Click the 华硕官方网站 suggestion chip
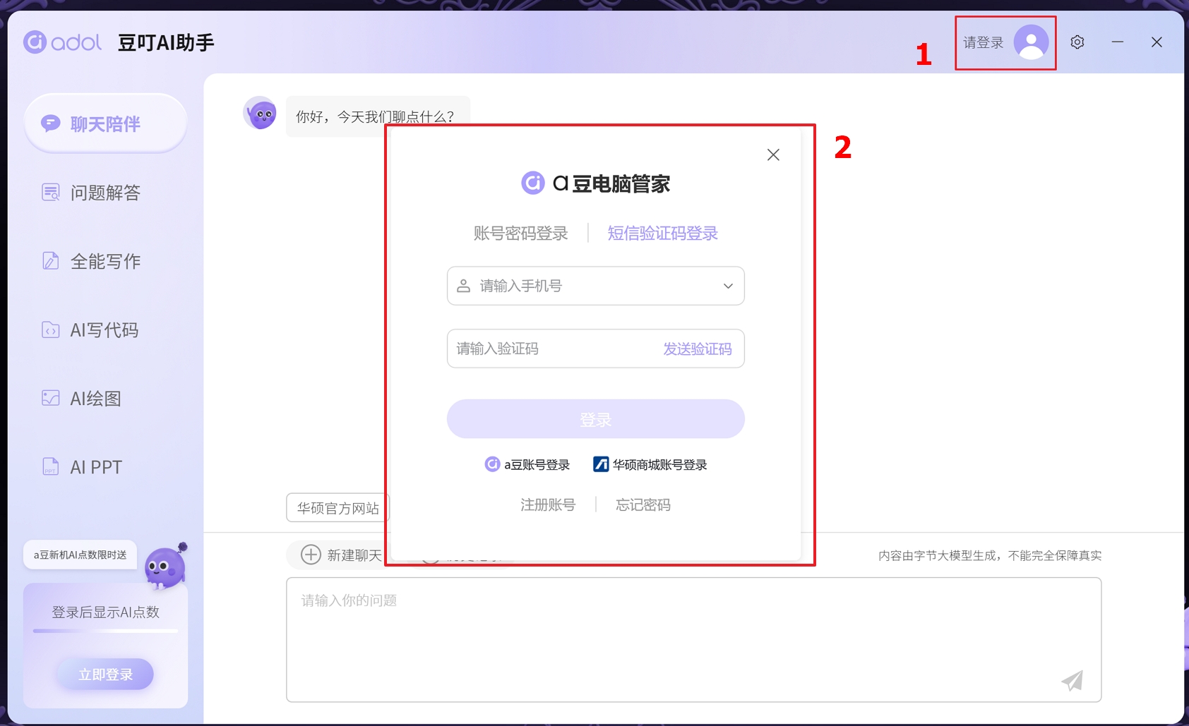The width and height of the screenshot is (1189, 726). coord(337,508)
